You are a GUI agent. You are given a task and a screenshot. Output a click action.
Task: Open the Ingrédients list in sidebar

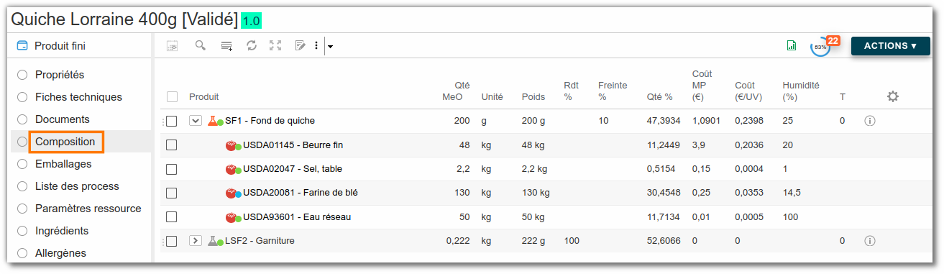62,231
